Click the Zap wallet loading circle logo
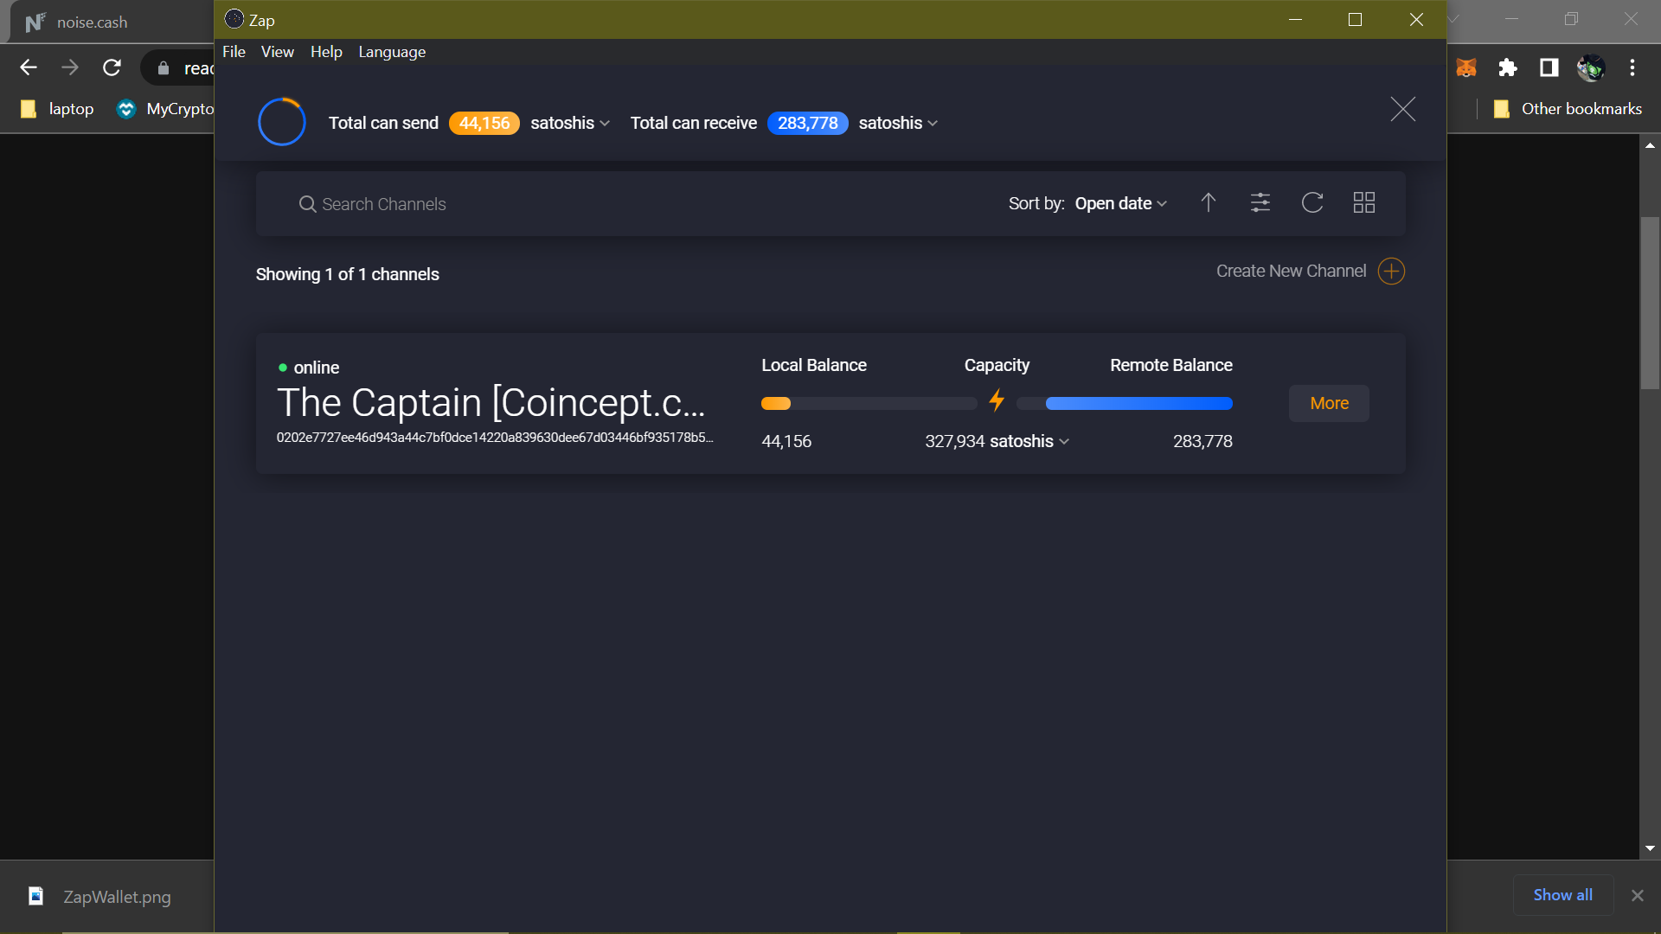Image resolution: width=1661 pixels, height=934 pixels. coord(282,122)
